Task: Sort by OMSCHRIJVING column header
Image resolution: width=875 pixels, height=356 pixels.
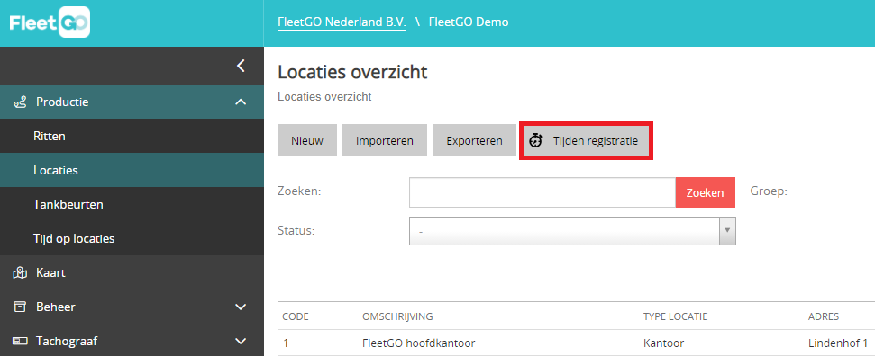Action: (397, 316)
